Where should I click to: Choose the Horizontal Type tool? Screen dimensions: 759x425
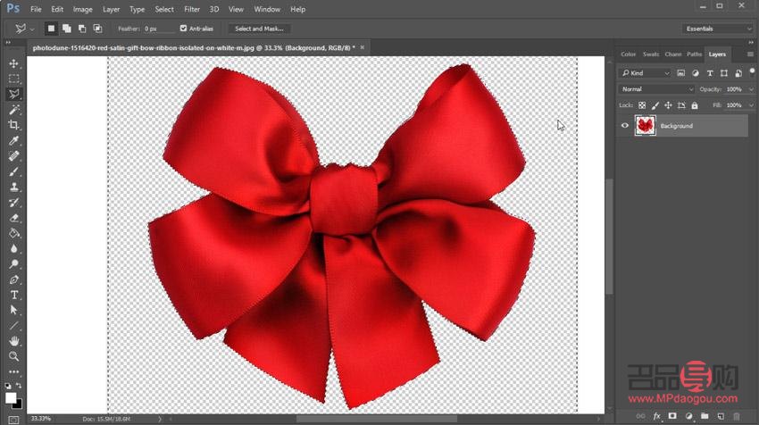[x=14, y=295]
